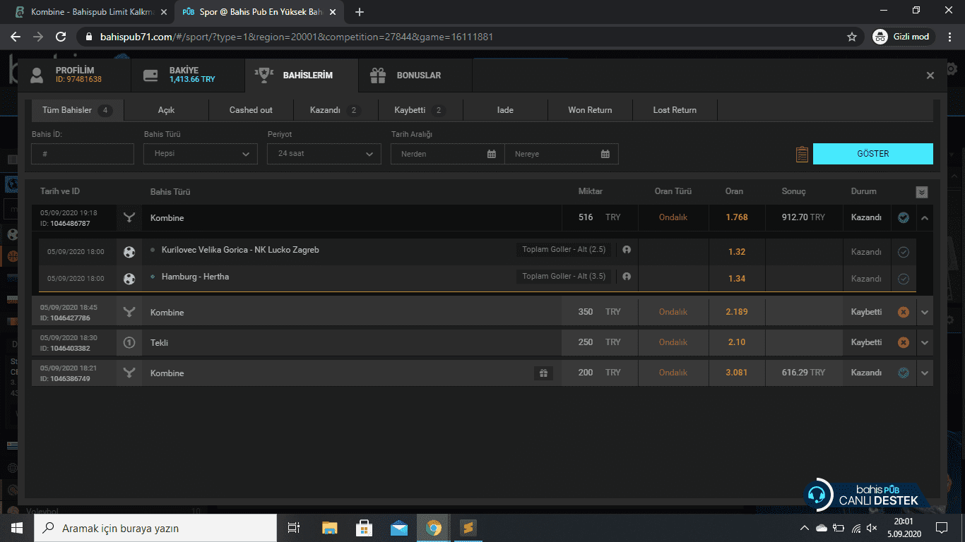
Task: Switch to the Kombine - Bahispub browser tab
Action: [90, 12]
